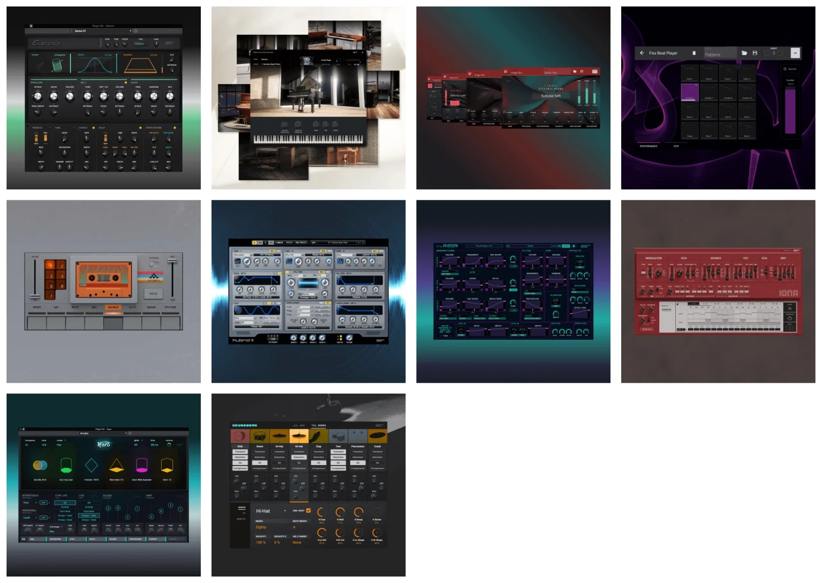Open the Ballad EP preset dropdown
The height and width of the screenshot is (583, 822).
point(103,31)
